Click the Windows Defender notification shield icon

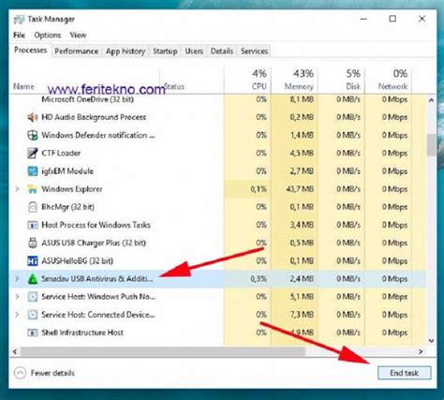tap(33, 135)
